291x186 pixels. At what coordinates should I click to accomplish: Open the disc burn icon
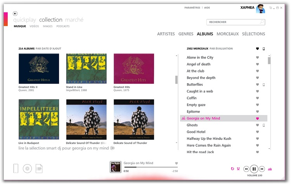click(27, 168)
